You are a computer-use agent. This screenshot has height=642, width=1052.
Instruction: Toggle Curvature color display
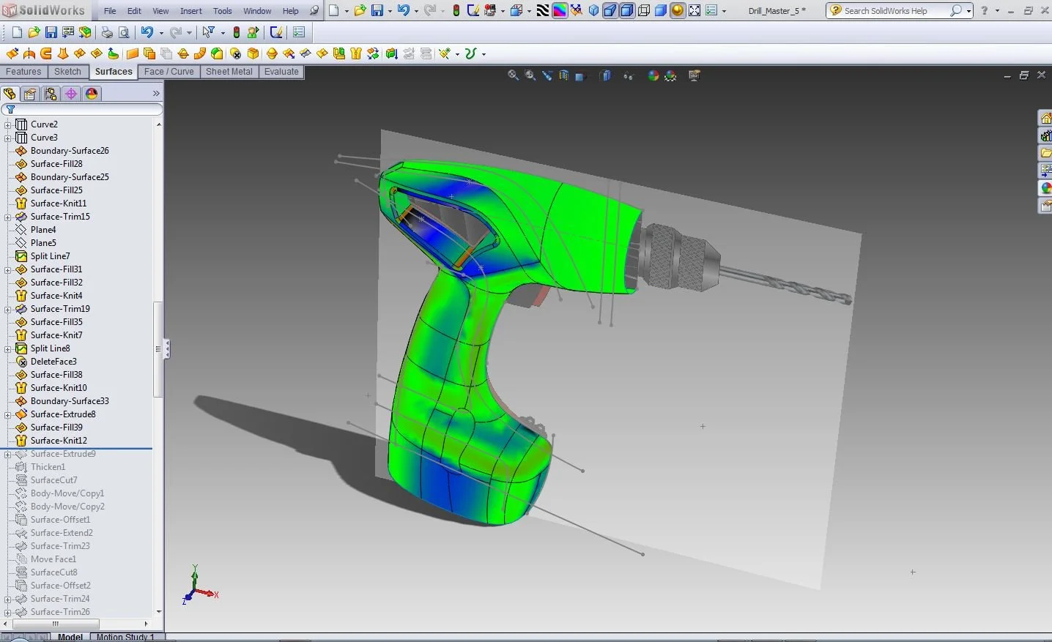(x=560, y=11)
